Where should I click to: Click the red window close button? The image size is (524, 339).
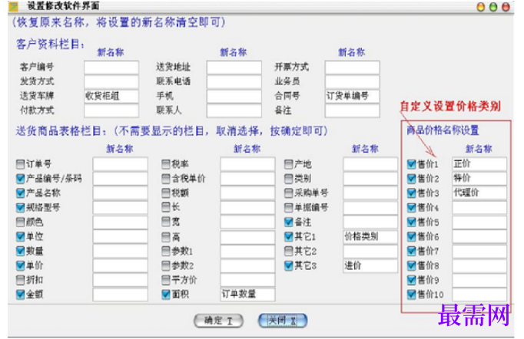pos(506,7)
